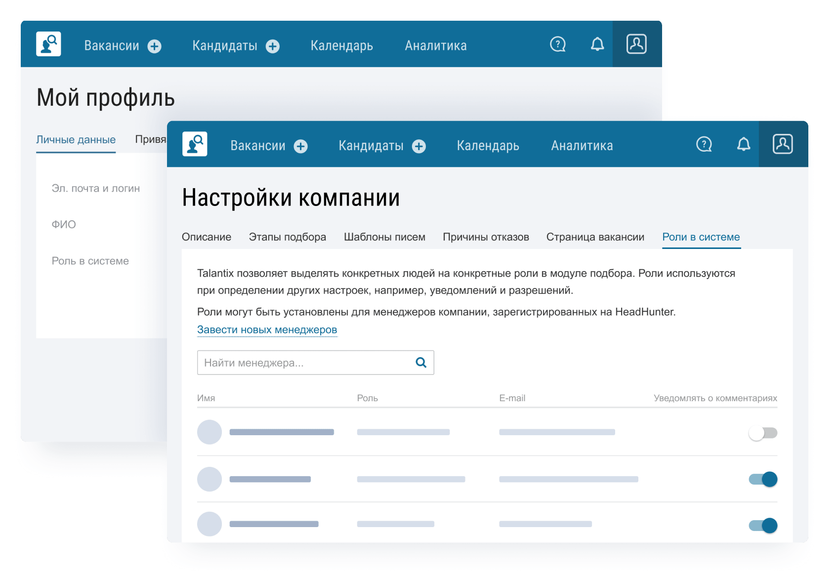Click the Завести новых менеджеров link
The width and height of the screenshot is (837, 576).
267,329
